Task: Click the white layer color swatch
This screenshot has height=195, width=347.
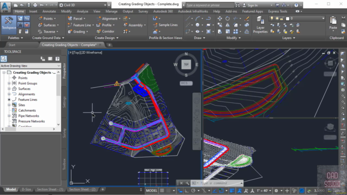Action: coord(287,18)
